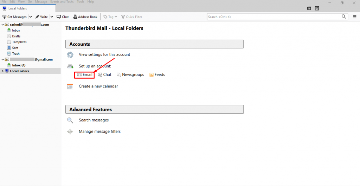The image size is (360, 186).
Task: Click View settings for this account
Action: coord(104,54)
